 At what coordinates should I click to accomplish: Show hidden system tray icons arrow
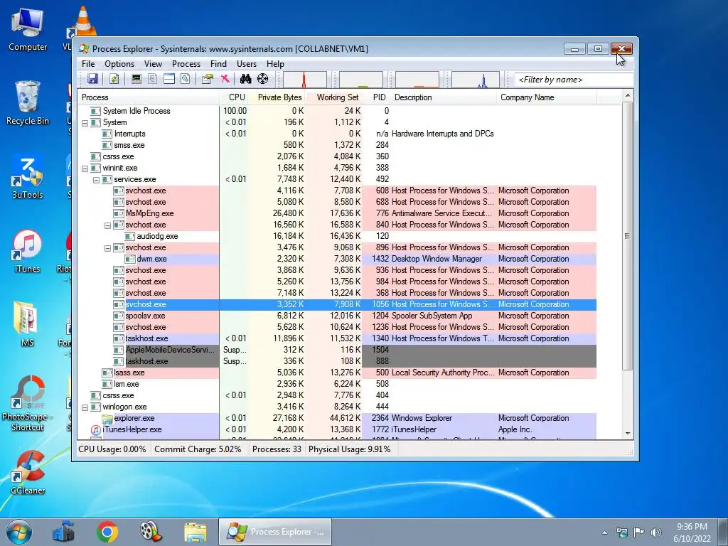pyautogui.click(x=604, y=532)
